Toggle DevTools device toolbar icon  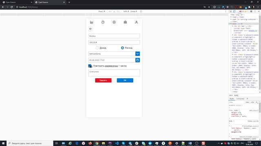click(x=234, y=11)
